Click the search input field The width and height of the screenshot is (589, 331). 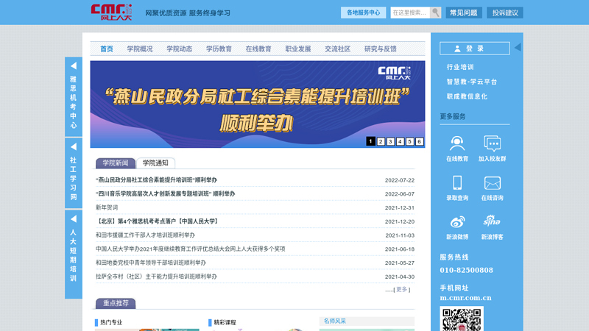point(410,13)
